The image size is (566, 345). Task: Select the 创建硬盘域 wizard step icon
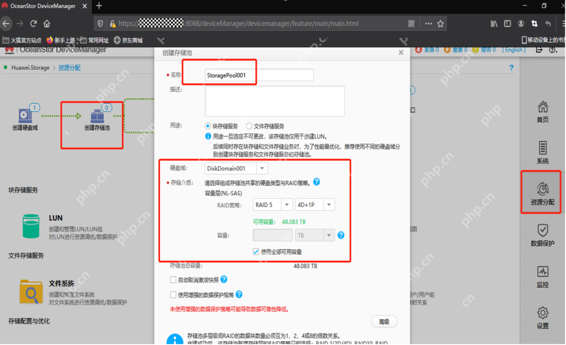[25, 116]
